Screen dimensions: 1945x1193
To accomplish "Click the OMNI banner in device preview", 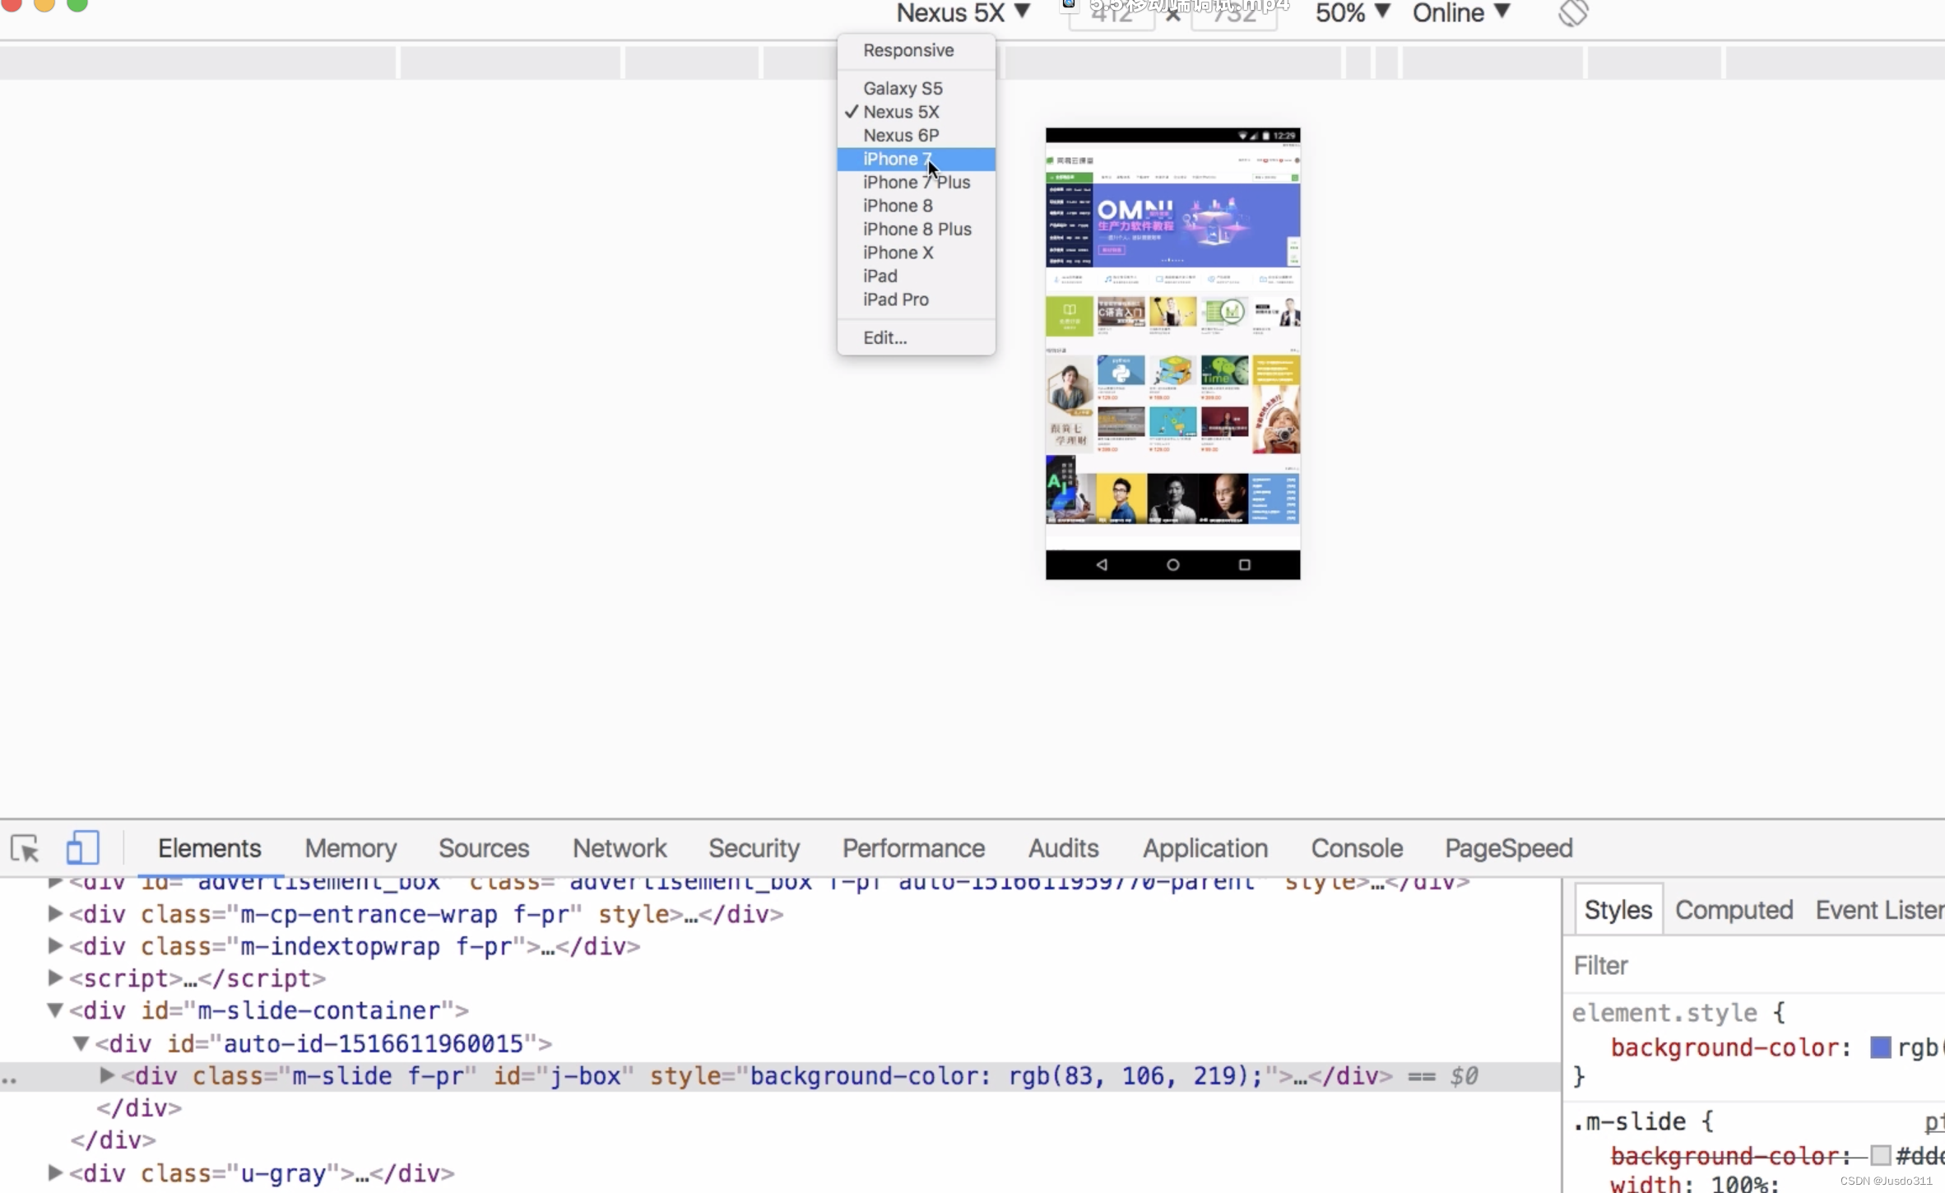I will tap(1196, 225).
